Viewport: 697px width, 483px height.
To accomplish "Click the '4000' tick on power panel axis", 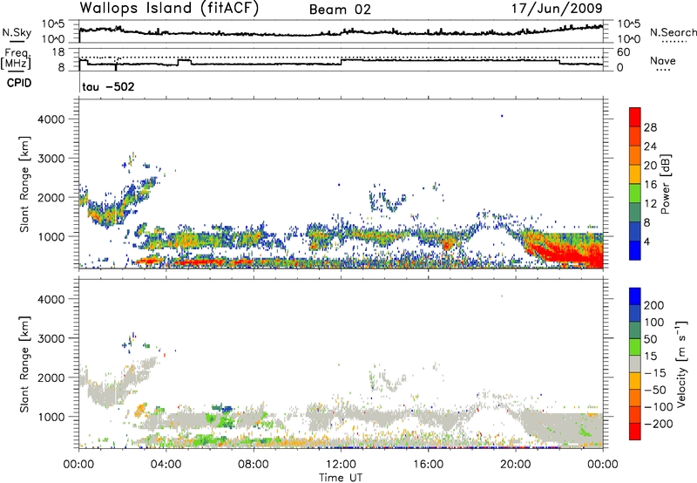I will [x=51, y=119].
